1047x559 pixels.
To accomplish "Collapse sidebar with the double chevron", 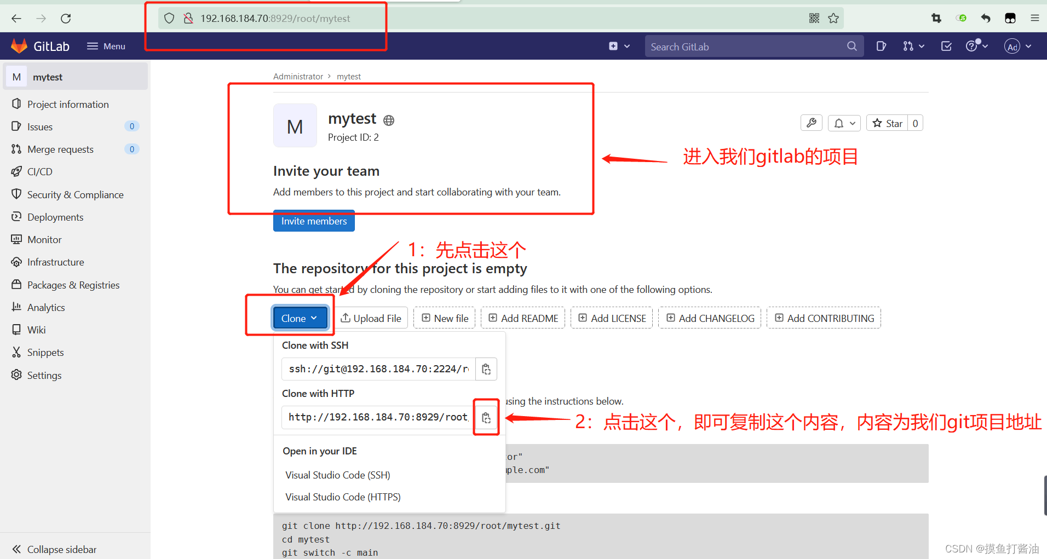I will click(x=54, y=549).
